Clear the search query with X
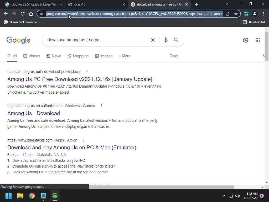This screenshot has width=269, height=202. click(x=153, y=40)
